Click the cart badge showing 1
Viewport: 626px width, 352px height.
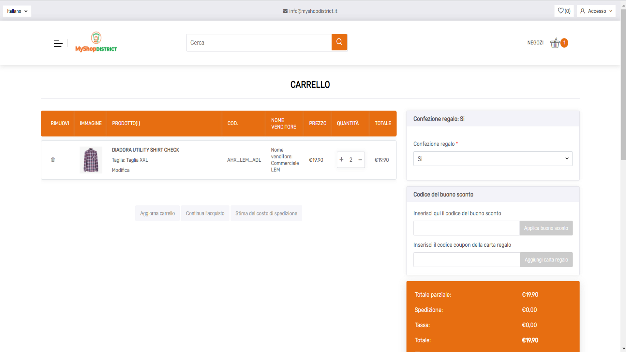tap(564, 43)
